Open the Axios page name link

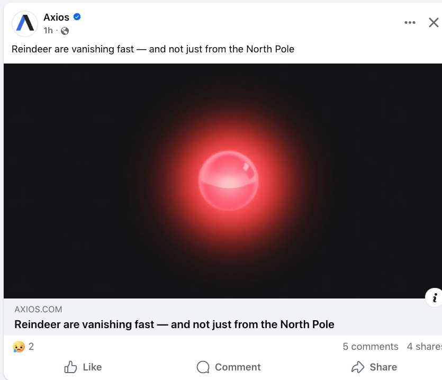pos(56,17)
